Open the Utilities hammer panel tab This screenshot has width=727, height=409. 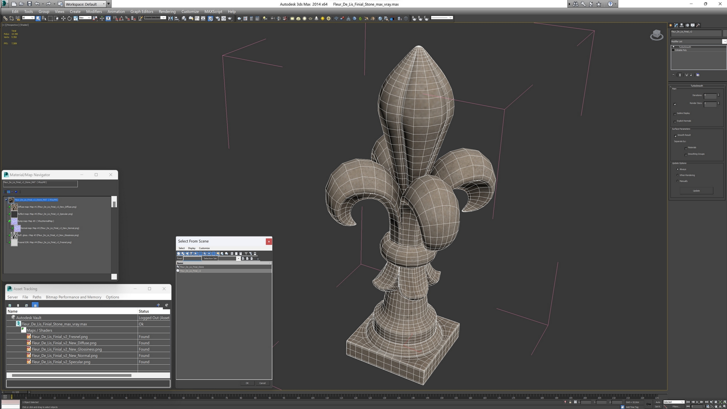(x=698, y=25)
